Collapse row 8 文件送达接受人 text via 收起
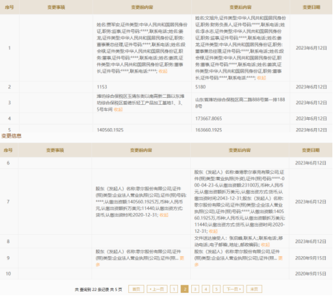Screen dimensions: 333x296 265,245
